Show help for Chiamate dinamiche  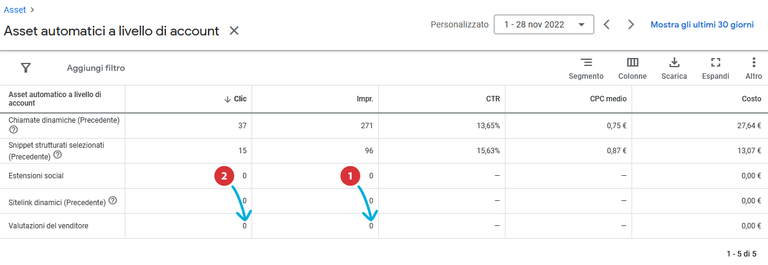click(x=13, y=130)
